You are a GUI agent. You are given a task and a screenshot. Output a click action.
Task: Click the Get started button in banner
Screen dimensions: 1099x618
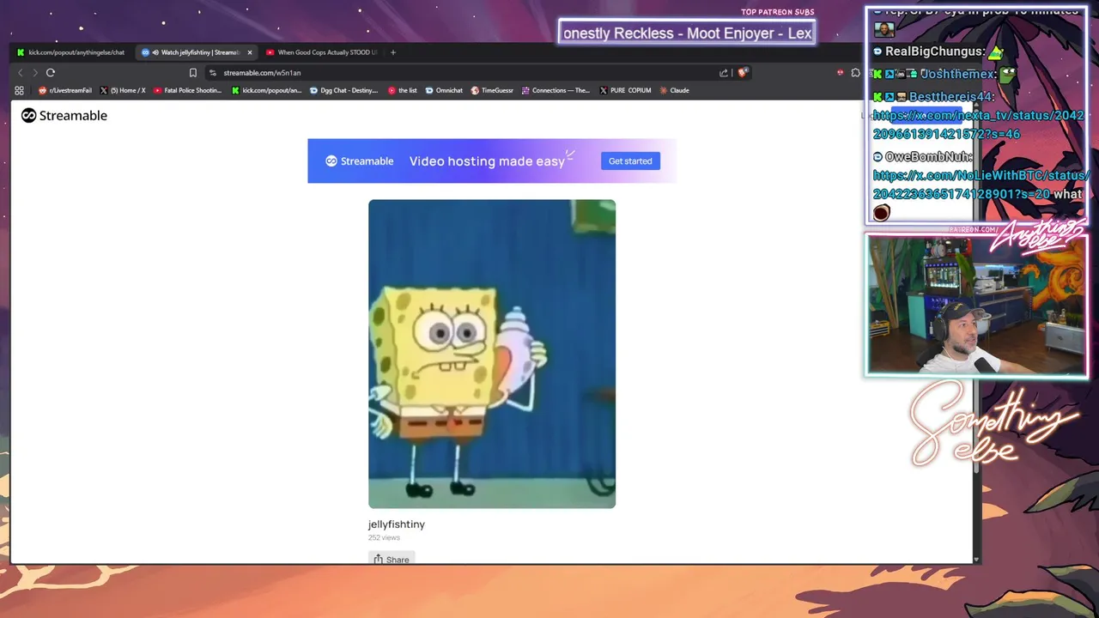(630, 161)
